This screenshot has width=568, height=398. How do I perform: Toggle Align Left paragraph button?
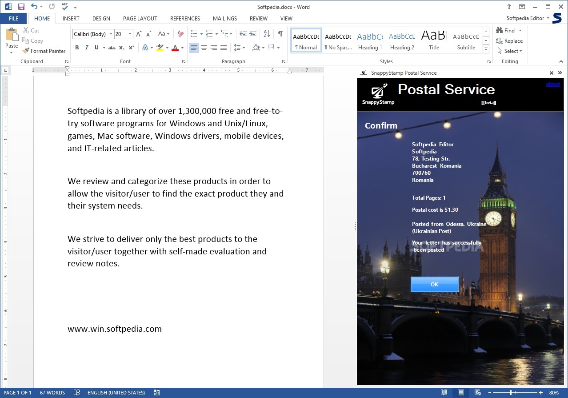194,48
